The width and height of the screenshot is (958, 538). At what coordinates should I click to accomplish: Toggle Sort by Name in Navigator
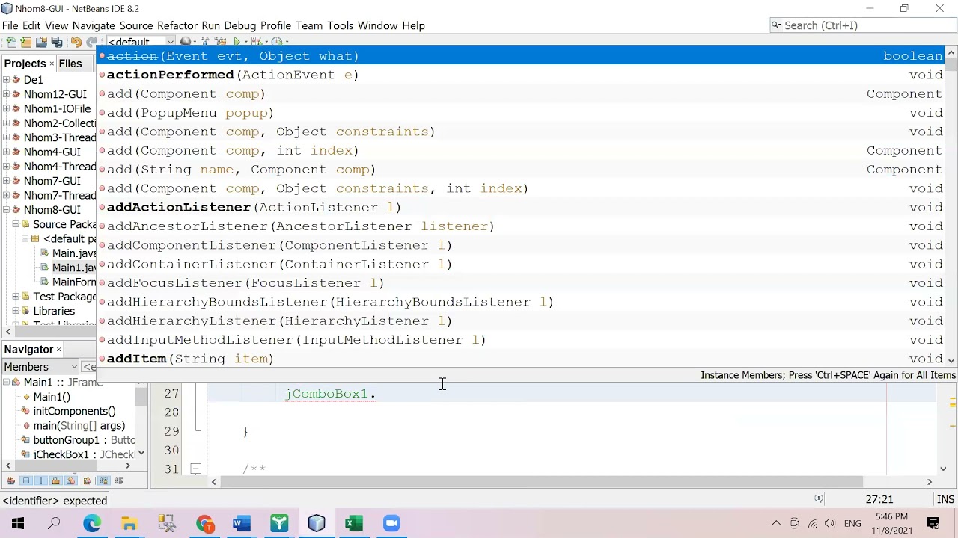pyautogui.click(x=103, y=480)
